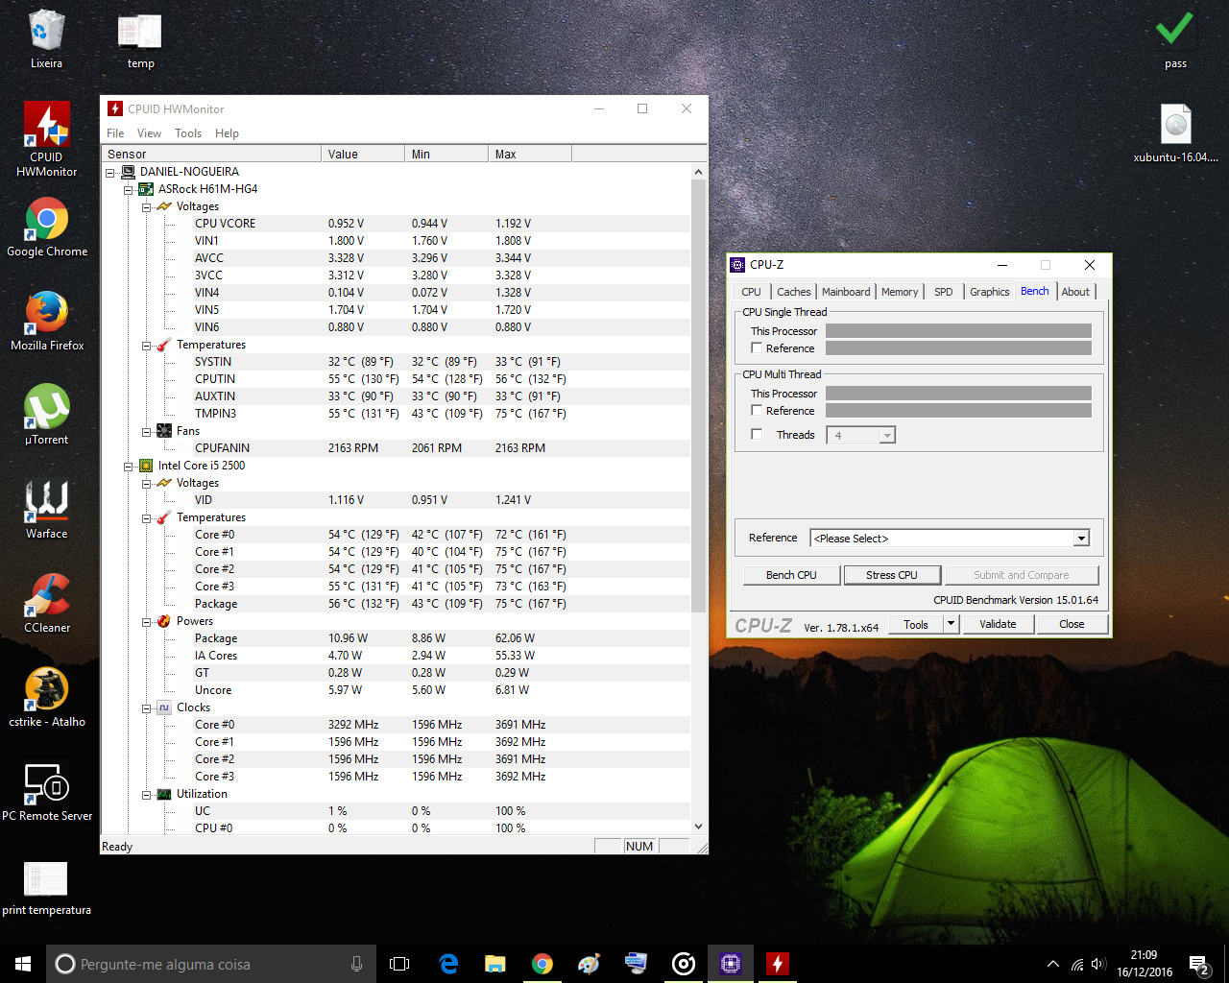Click the Stress CPU button
The height and width of the screenshot is (983, 1229).
coord(891,575)
